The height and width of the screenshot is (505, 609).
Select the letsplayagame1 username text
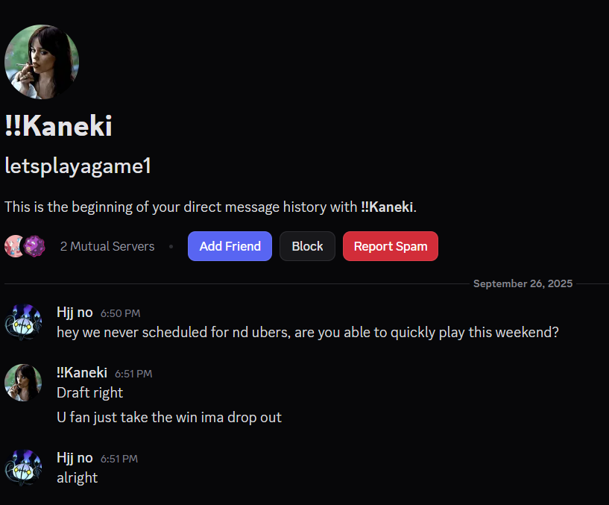(x=78, y=166)
